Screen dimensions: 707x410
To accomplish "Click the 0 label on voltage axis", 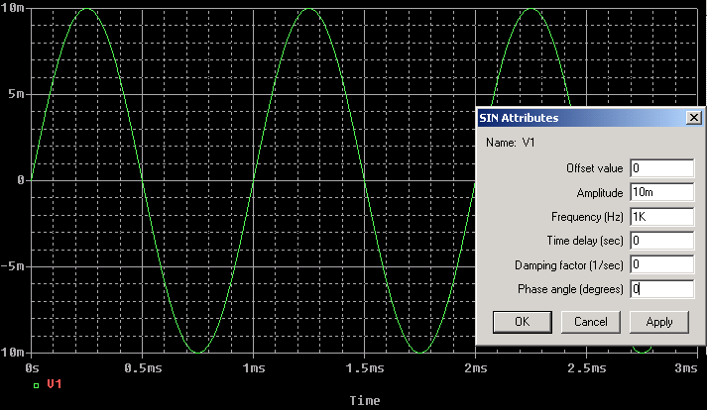I will [21, 180].
